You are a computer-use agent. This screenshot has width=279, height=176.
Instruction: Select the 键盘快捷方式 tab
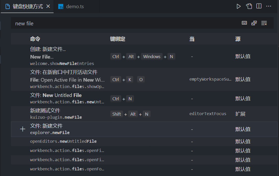pos(28,7)
